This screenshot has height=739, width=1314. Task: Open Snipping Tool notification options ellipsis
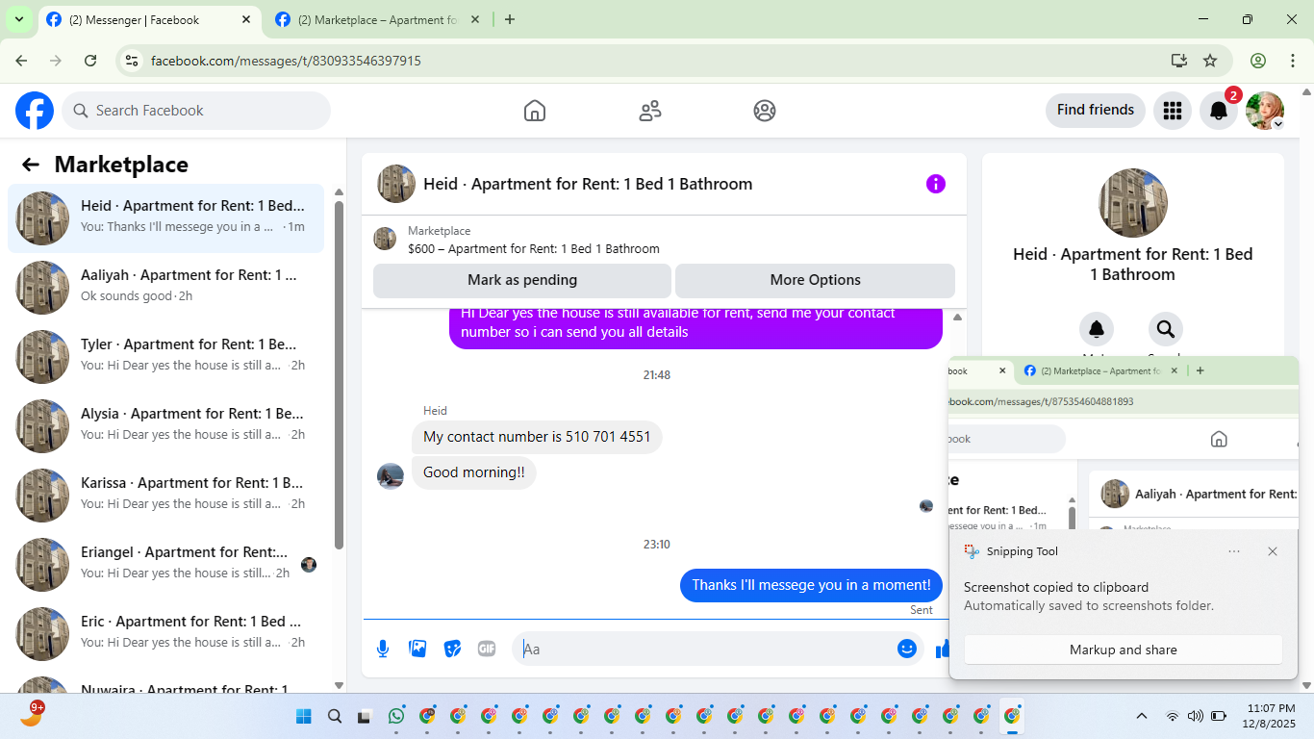(x=1234, y=551)
